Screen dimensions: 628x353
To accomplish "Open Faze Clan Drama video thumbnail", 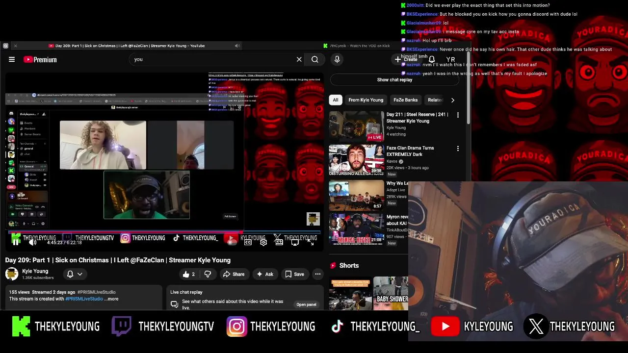I will [357, 160].
